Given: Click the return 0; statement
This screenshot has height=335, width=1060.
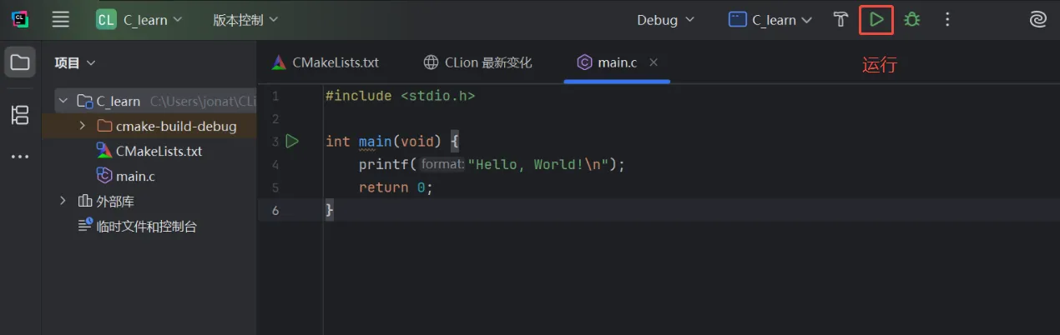Looking at the screenshot, I should coord(396,187).
